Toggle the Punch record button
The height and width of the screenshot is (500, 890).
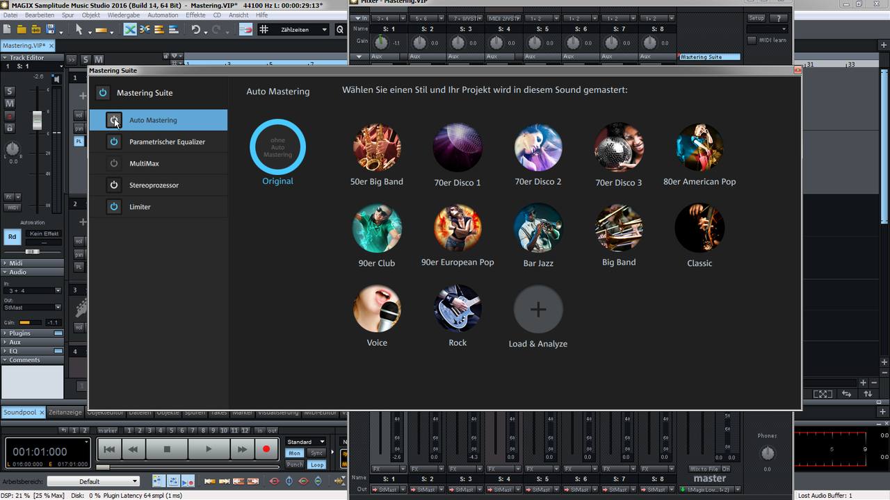point(295,465)
